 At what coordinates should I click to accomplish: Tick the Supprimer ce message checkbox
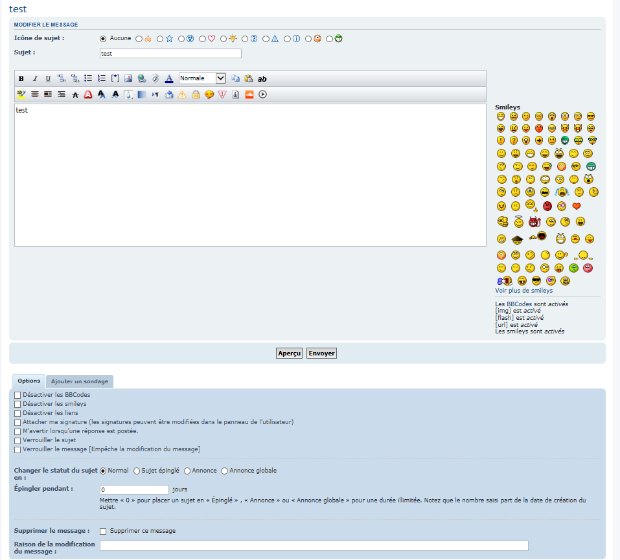tap(103, 532)
